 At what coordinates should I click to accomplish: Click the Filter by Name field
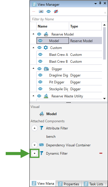(x=69, y=19)
